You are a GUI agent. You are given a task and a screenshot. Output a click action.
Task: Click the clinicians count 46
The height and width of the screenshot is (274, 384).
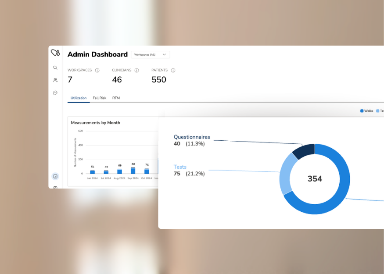click(117, 79)
